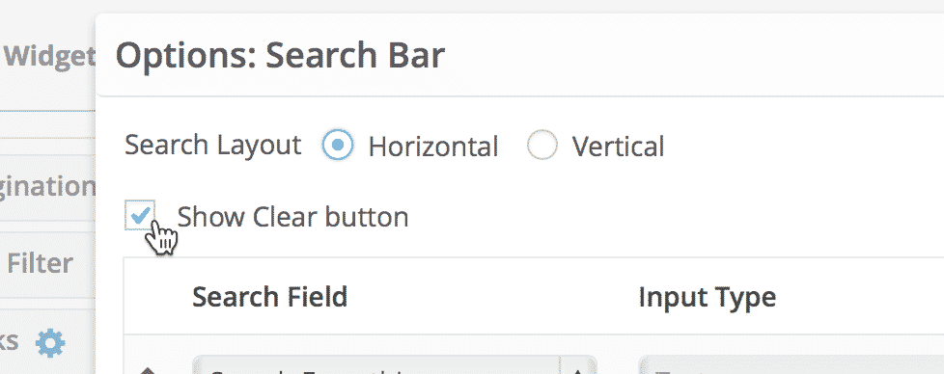Viewport: 944px width, 374px height.
Task: Choose the Vertical search layout option
Action: (541, 145)
